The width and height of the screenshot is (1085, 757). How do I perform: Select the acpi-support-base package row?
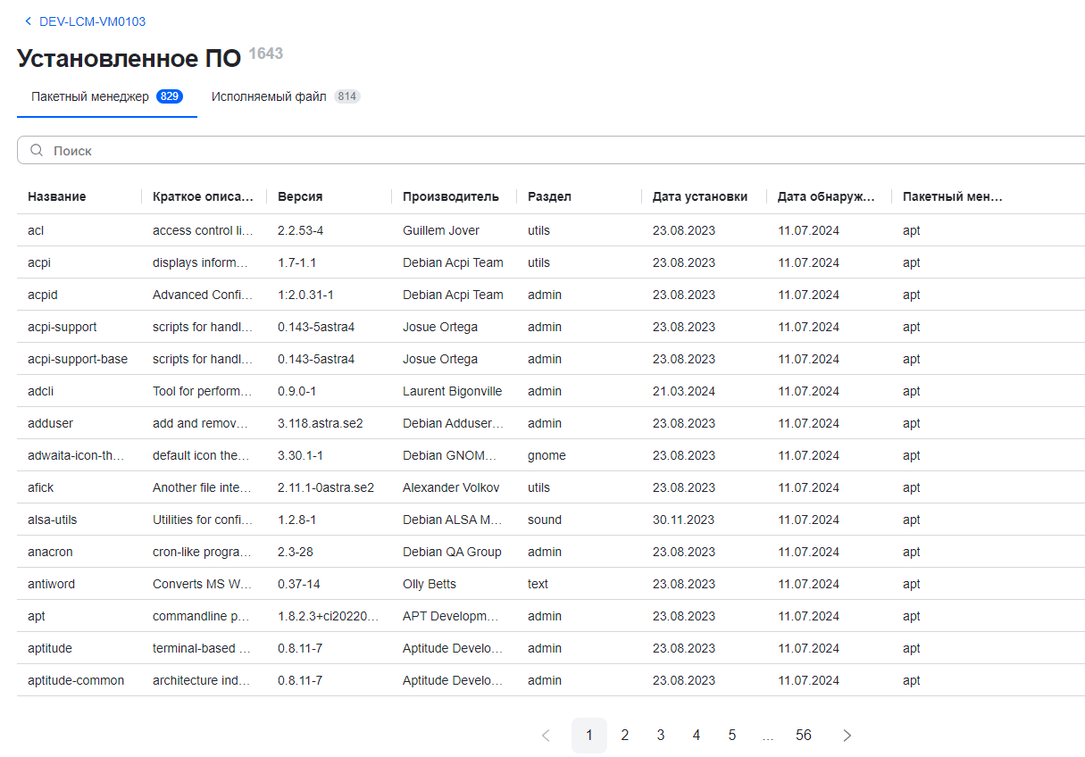tap(78, 359)
